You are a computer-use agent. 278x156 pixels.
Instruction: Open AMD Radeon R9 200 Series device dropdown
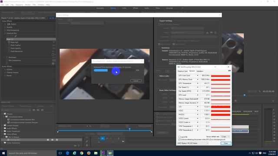point(193,143)
